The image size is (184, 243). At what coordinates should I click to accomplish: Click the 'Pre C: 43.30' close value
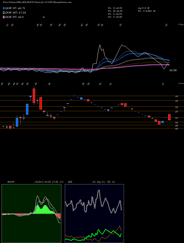pyautogui.click(x=115, y=17)
